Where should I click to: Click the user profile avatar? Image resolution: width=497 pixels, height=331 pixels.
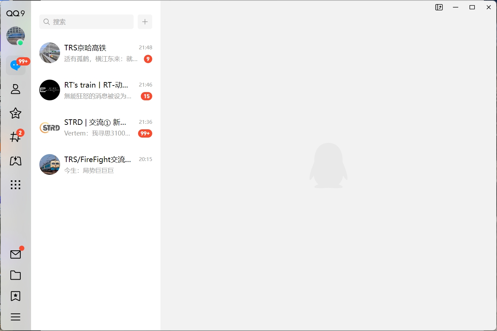(x=16, y=36)
